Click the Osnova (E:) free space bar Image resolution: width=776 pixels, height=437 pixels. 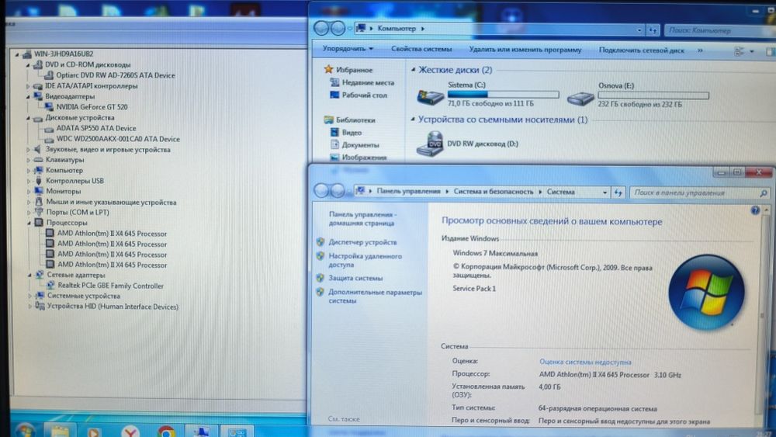pos(653,95)
